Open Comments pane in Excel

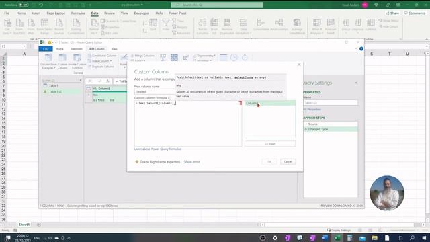[415, 13]
